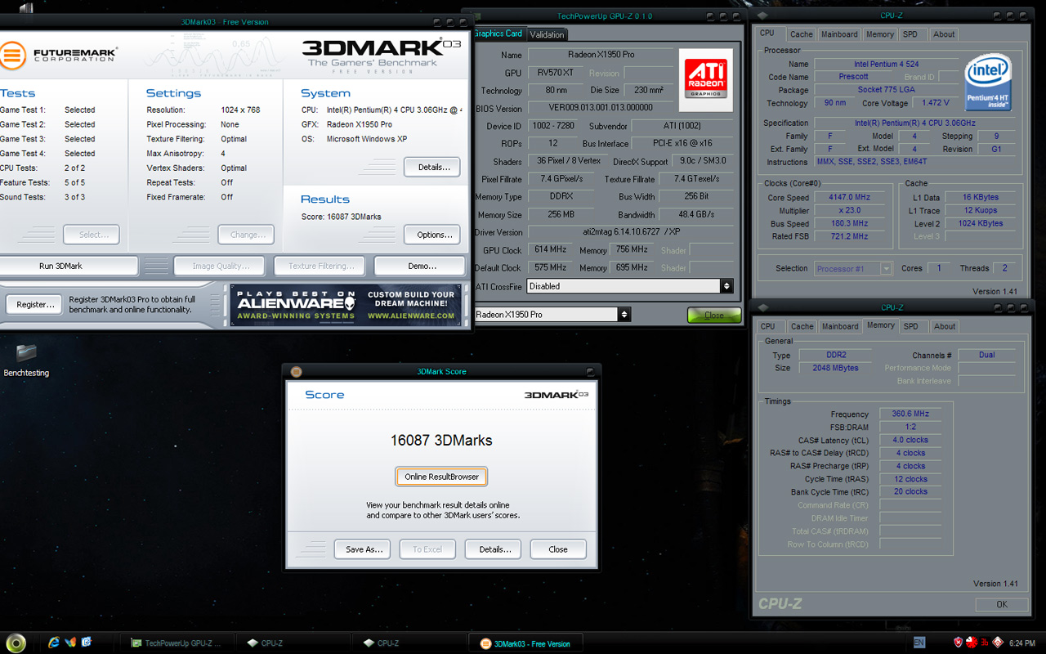Open SPD tab in bottom CPU-Z window
1046x654 pixels.
911,326
